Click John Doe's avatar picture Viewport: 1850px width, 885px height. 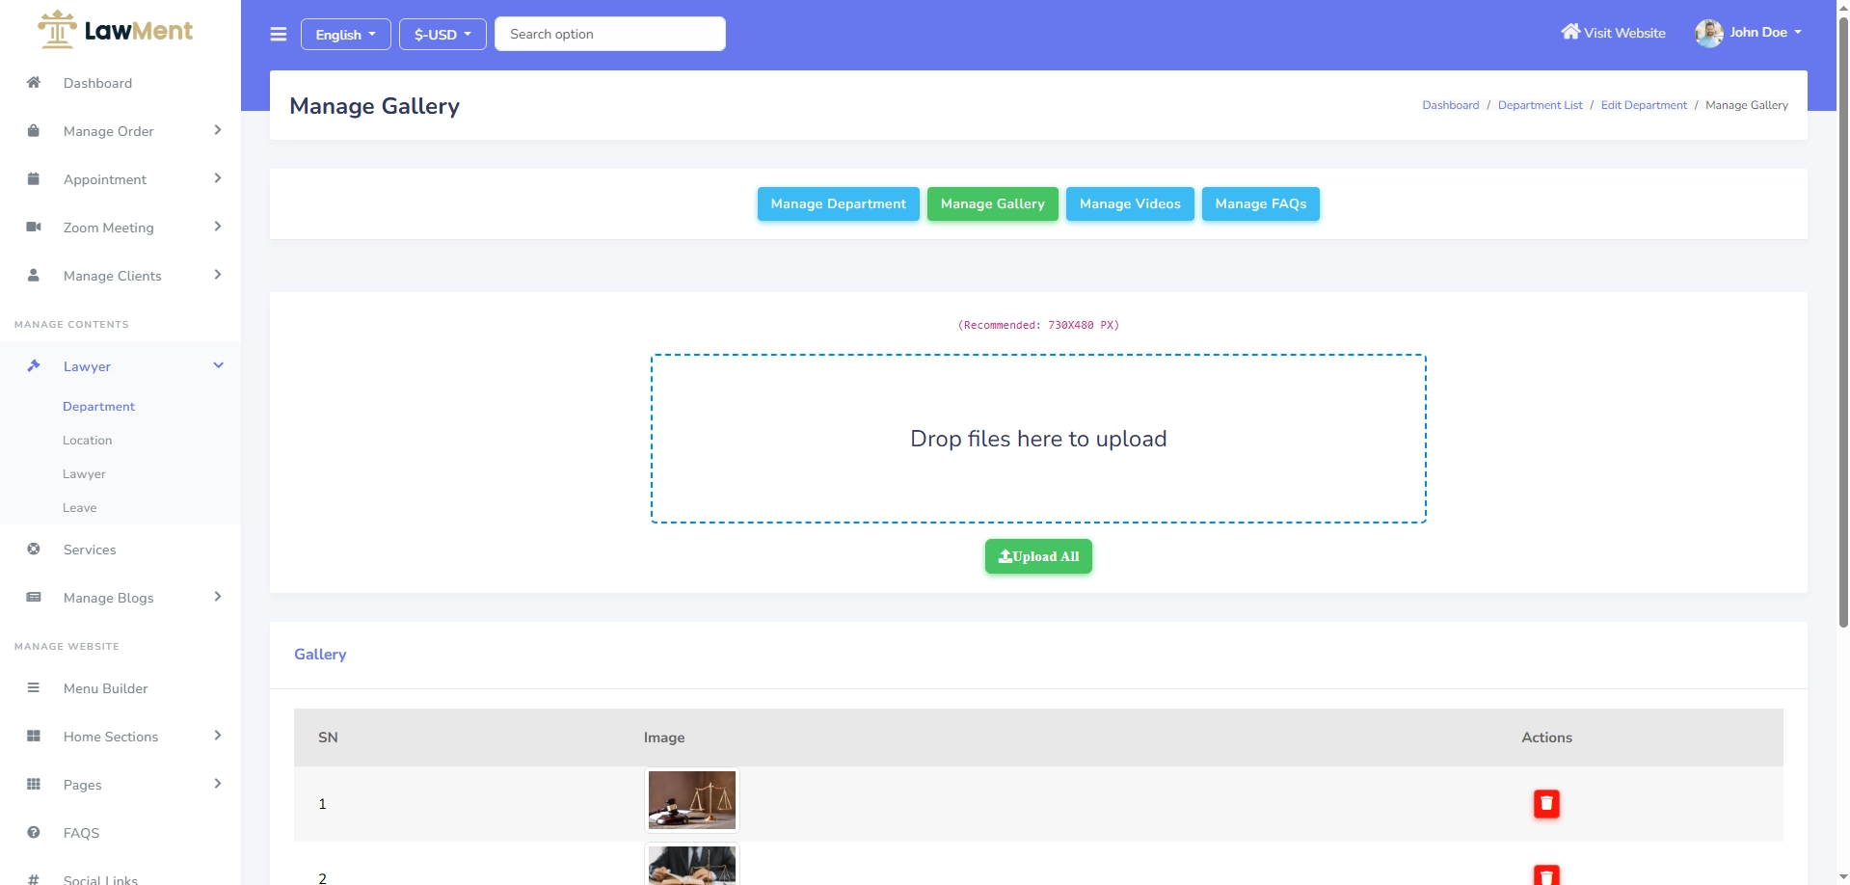tap(1709, 34)
